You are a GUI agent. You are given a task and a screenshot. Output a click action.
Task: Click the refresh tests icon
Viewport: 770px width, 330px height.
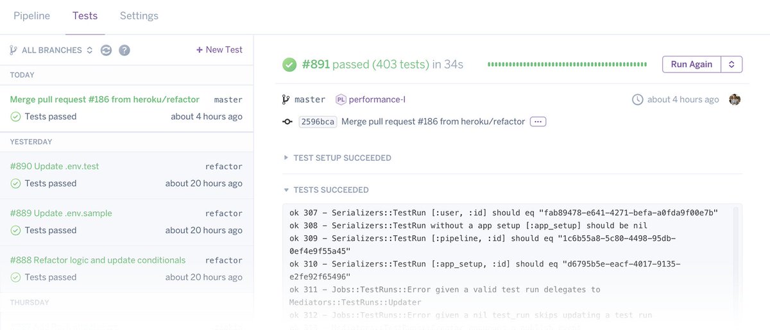coord(106,50)
